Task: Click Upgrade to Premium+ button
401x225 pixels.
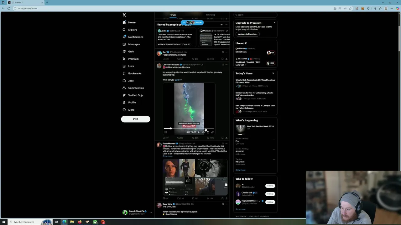Action: point(247,34)
